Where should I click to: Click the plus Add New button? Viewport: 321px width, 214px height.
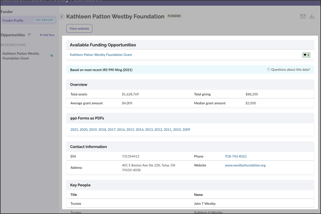47,35
